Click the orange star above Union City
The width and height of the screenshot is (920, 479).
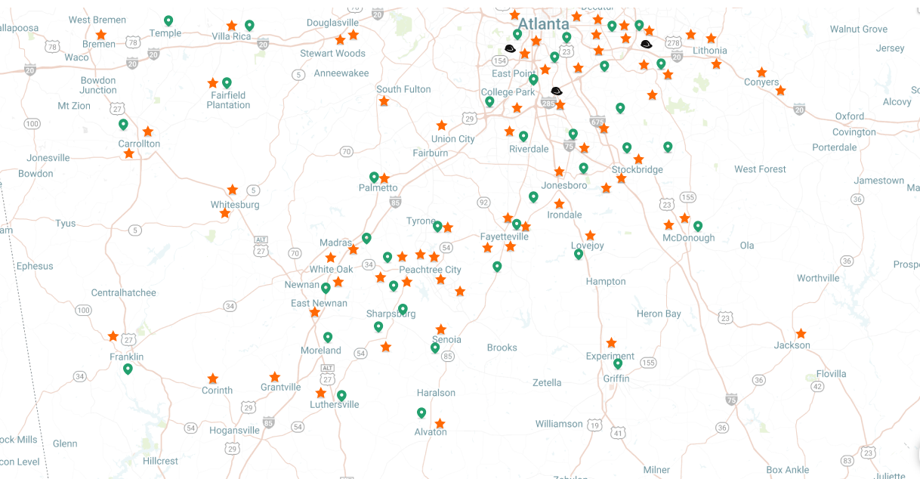442,125
